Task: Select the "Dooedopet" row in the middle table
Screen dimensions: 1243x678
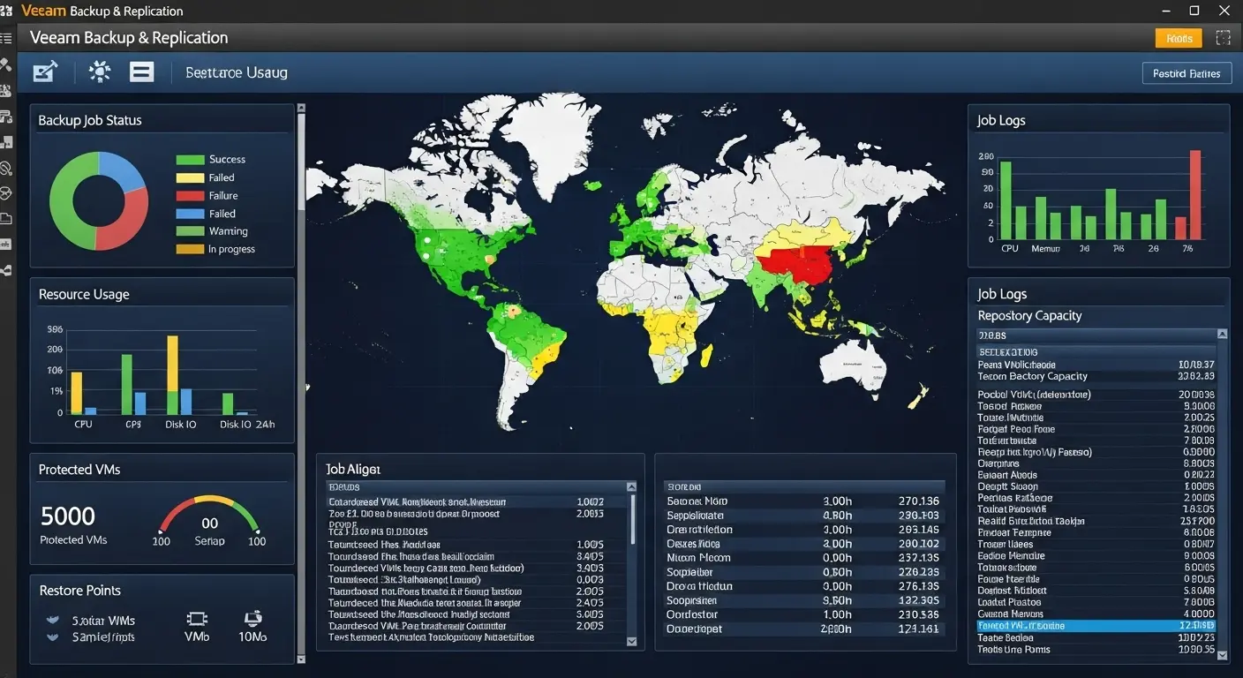Action: coord(803,629)
